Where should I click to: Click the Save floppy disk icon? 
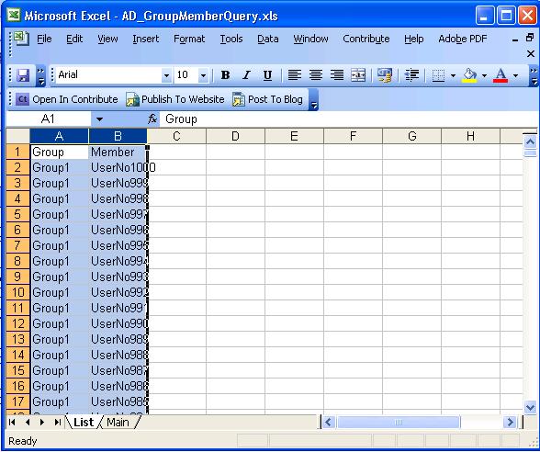(x=23, y=75)
